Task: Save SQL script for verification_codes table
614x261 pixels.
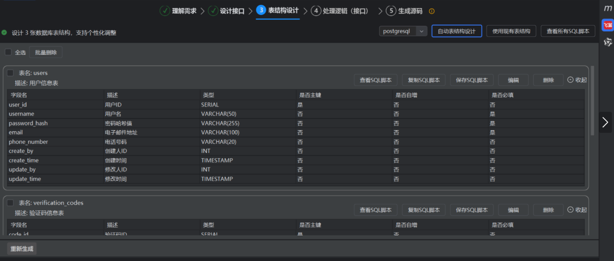Action: pyautogui.click(x=472, y=210)
